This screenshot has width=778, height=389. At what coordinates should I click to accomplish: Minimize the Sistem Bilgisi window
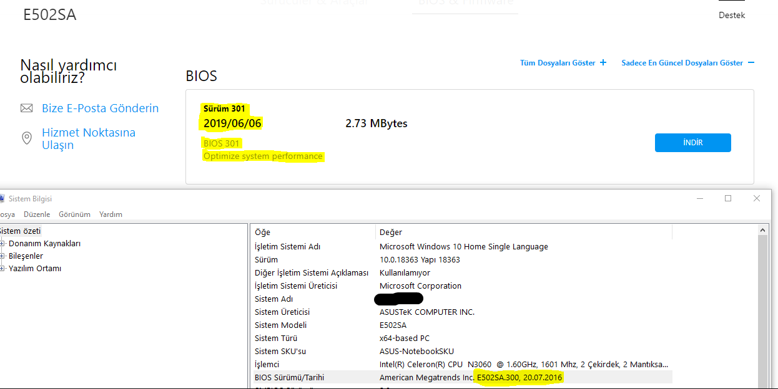pyautogui.click(x=699, y=198)
